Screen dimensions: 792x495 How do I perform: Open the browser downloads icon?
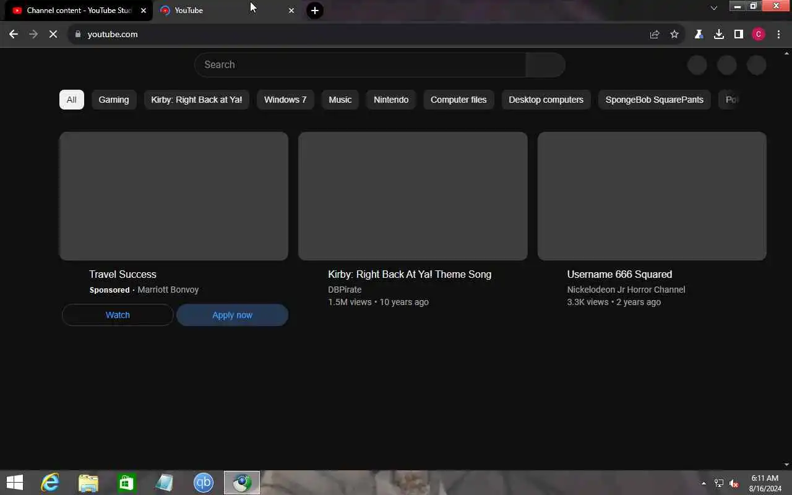click(x=719, y=34)
